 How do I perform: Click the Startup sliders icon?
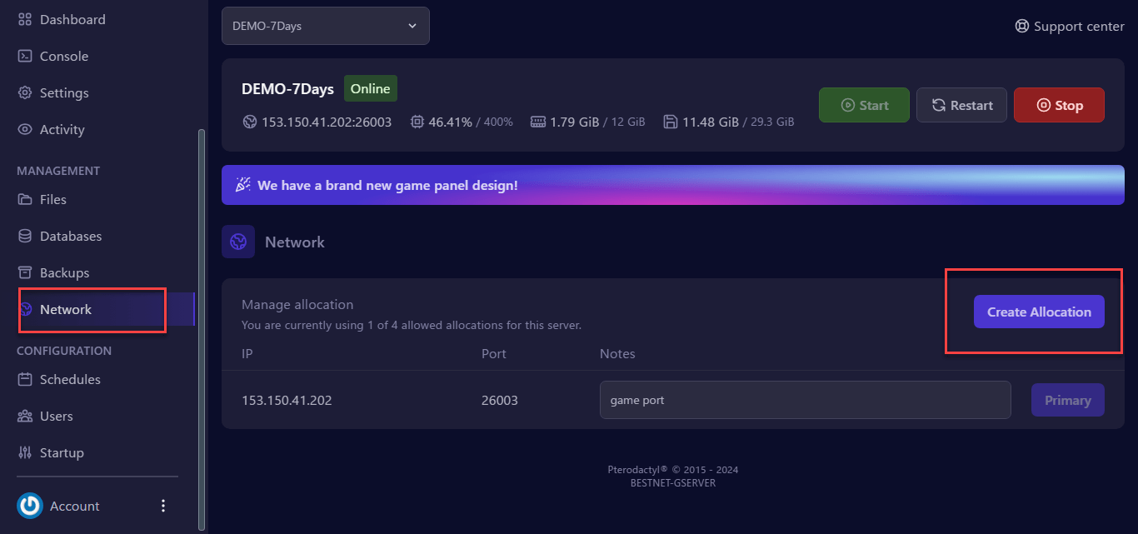click(25, 452)
